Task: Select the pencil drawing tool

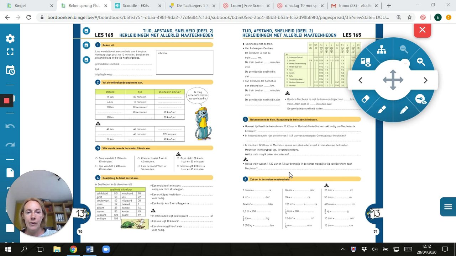Action: (x=404, y=110)
